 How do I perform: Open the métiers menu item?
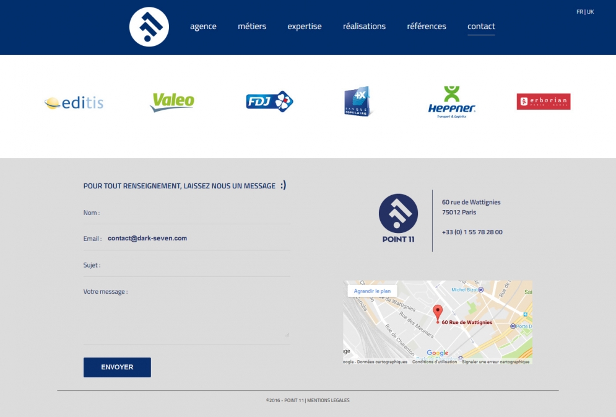[252, 26]
